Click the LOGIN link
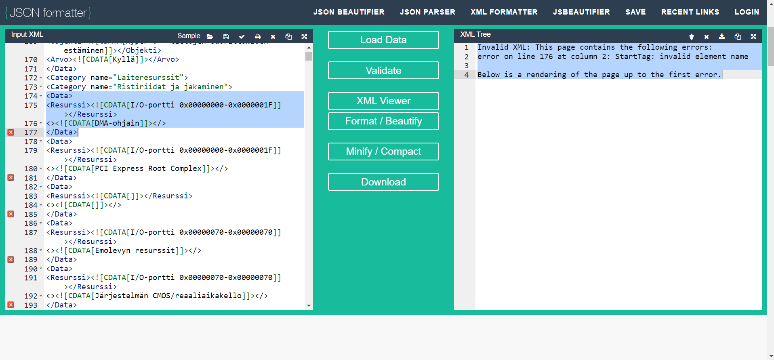Image resolution: width=774 pixels, height=360 pixels. pos(747,12)
